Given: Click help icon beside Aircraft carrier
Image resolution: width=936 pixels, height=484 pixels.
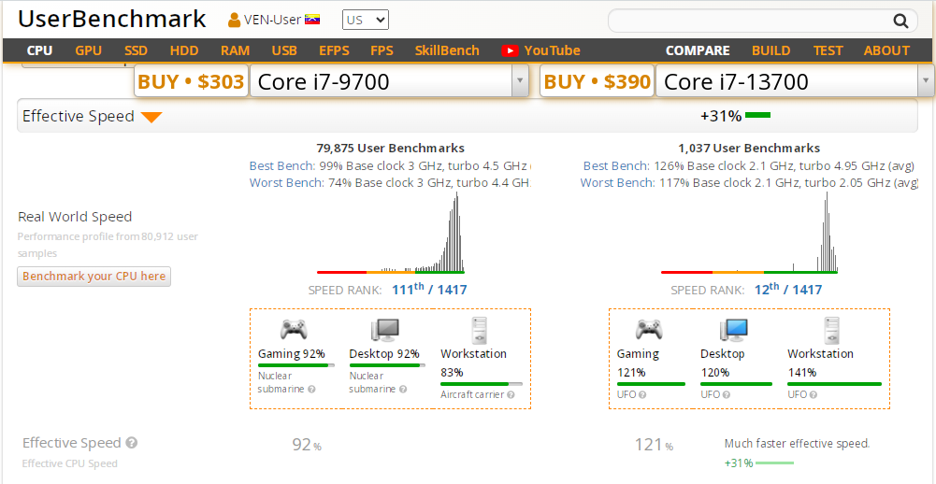Looking at the screenshot, I should pos(511,394).
